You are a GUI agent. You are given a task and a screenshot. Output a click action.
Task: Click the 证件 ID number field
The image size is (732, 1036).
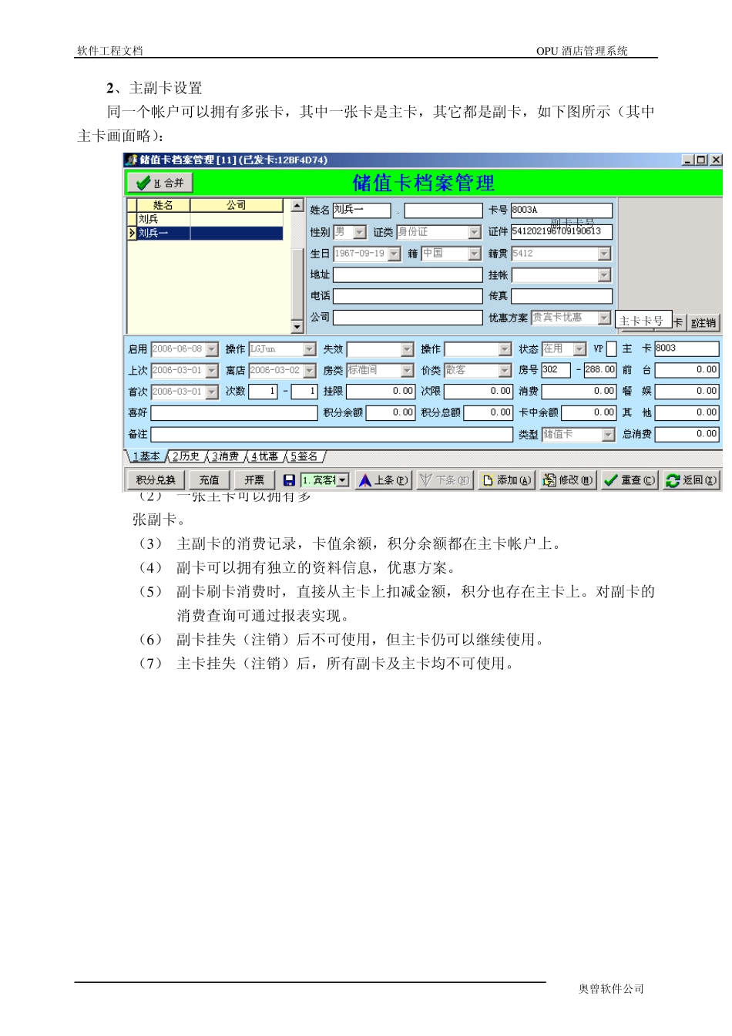coord(562,231)
